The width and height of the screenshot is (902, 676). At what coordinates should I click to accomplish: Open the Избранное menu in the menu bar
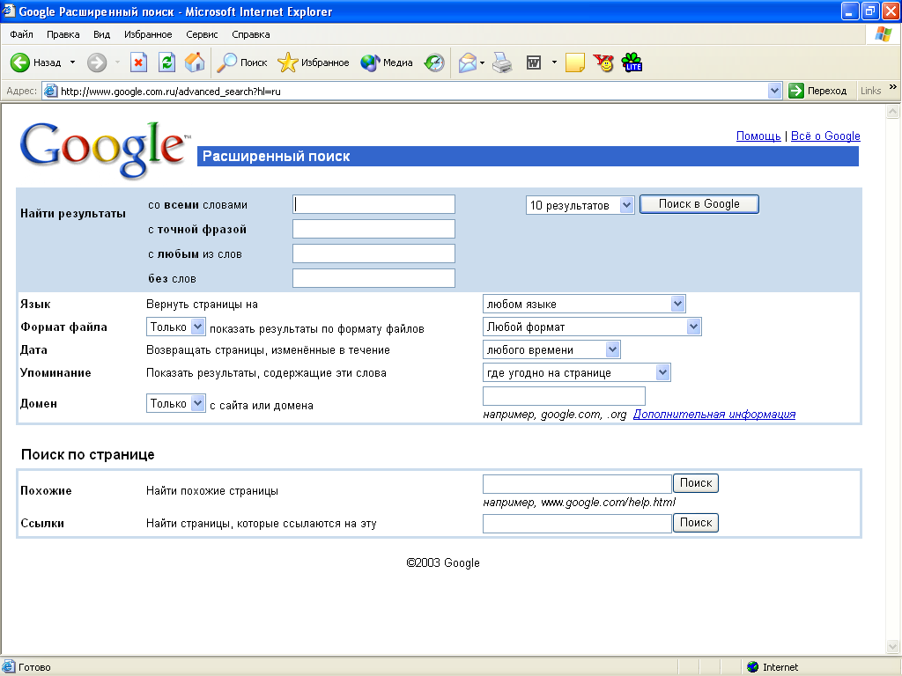coord(148,34)
